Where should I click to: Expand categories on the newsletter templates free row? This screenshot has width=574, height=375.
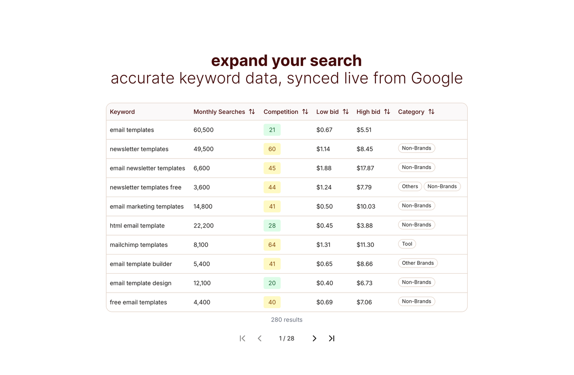[442, 186]
